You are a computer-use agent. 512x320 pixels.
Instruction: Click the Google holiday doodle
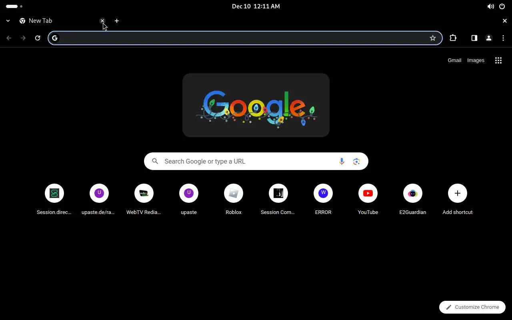pos(256,105)
